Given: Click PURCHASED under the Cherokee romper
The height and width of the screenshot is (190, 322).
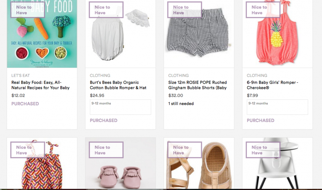Looking at the screenshot, I should (x=260, y=120).
